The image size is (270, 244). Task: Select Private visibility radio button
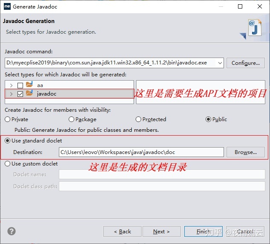pyautogui.click(x=7, y=119)
